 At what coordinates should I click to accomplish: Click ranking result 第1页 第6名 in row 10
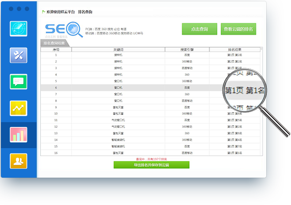click(x=235, y=114)
